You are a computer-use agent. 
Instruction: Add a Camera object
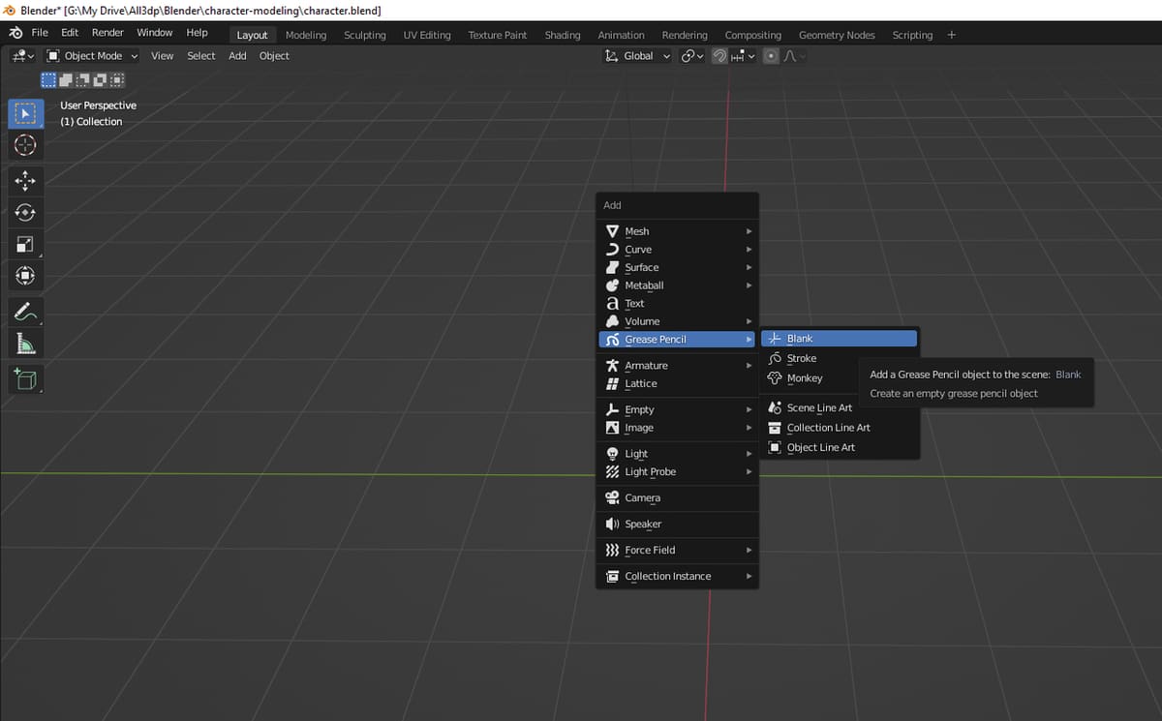pyautogui.click(x=677, y=498)
